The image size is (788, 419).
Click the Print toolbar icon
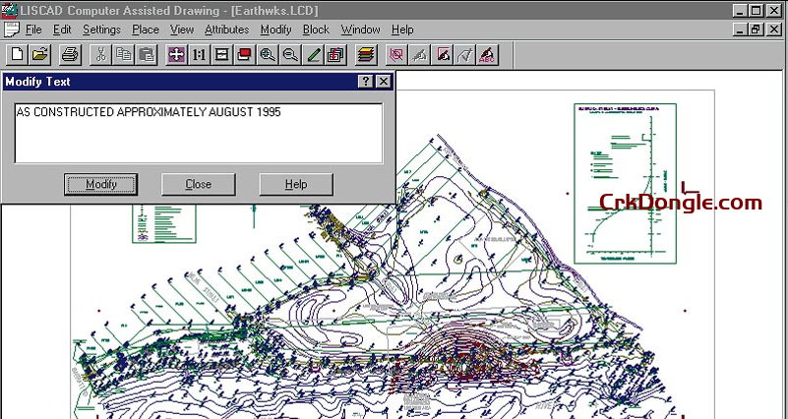click(x=70, y=53)
